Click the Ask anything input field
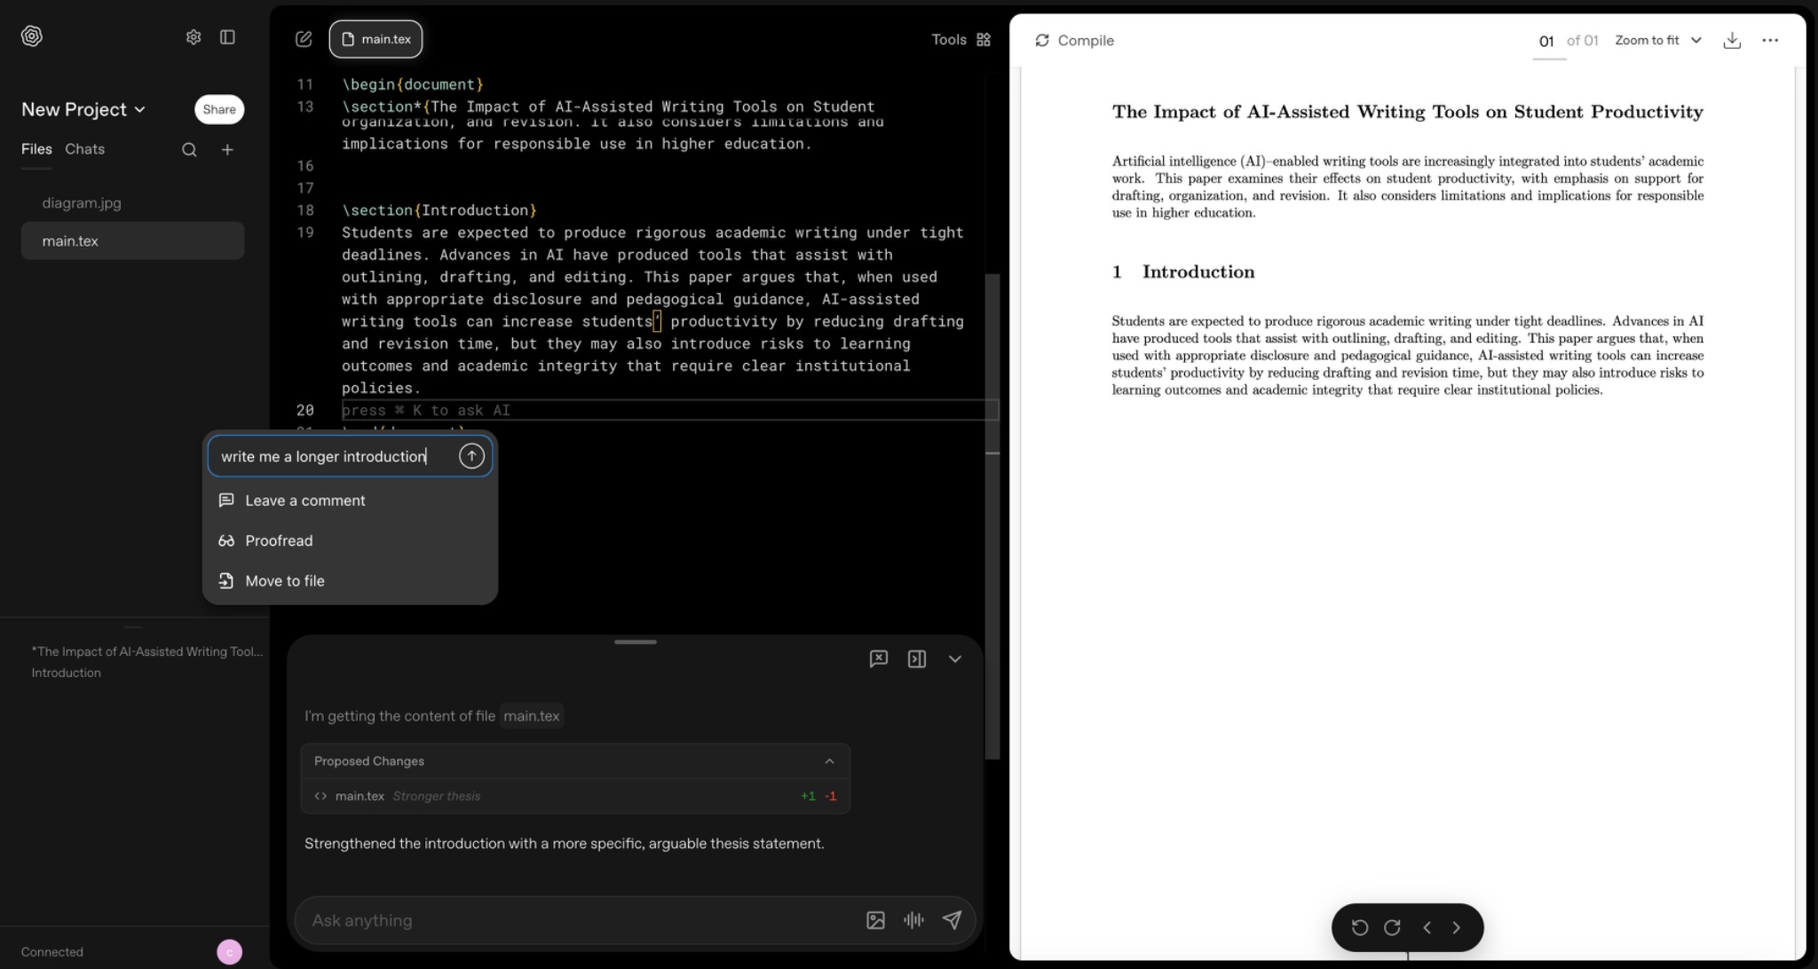This screenshot has width=1818, height=969. click(x=577, y=920)
